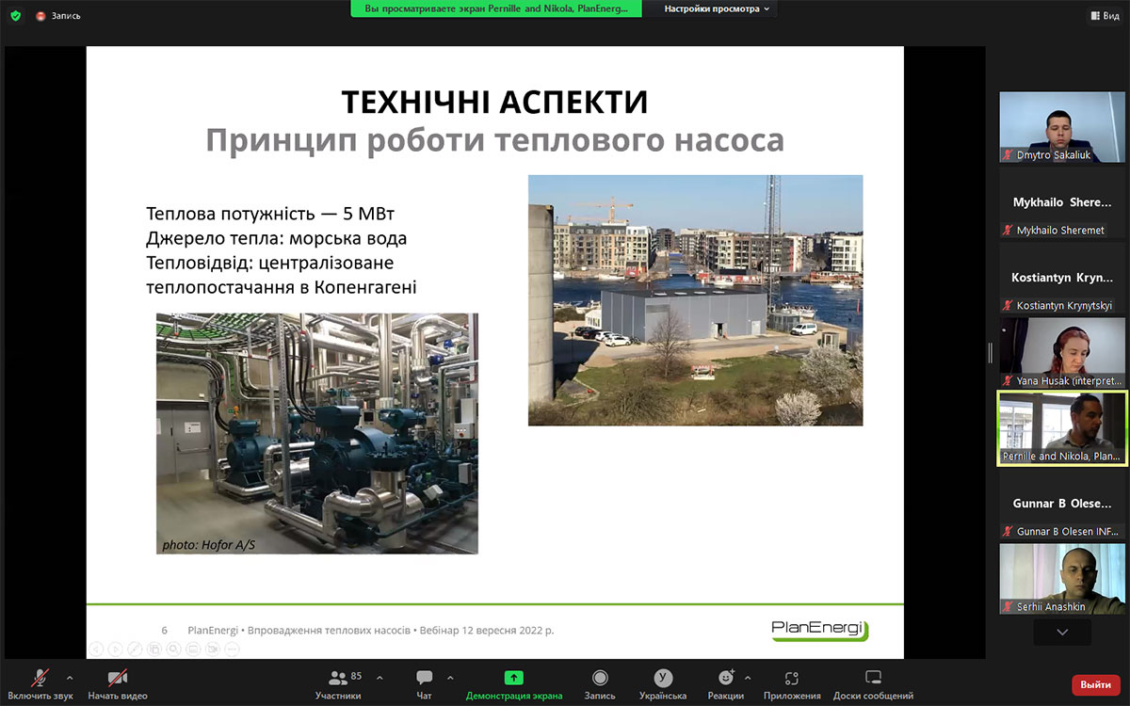The width and height of the screenshot is (1130, 706).
Task: Click text Джерело тепла: морська вода
Action: [x=277, y=238]
